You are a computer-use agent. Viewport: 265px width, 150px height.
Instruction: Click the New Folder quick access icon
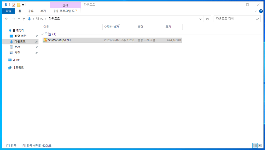pyautogui.click(x=19, y=5)
